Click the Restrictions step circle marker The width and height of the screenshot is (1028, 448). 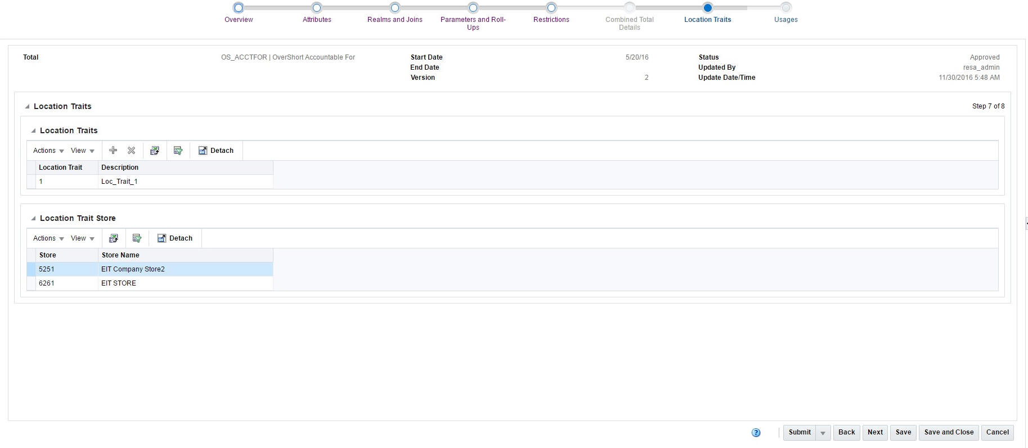(x=551, y=8)
